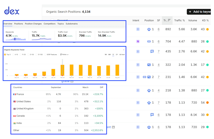Click the Aug 26 bar in the trend chart
The image size is (214, 139).
[117, 70]
